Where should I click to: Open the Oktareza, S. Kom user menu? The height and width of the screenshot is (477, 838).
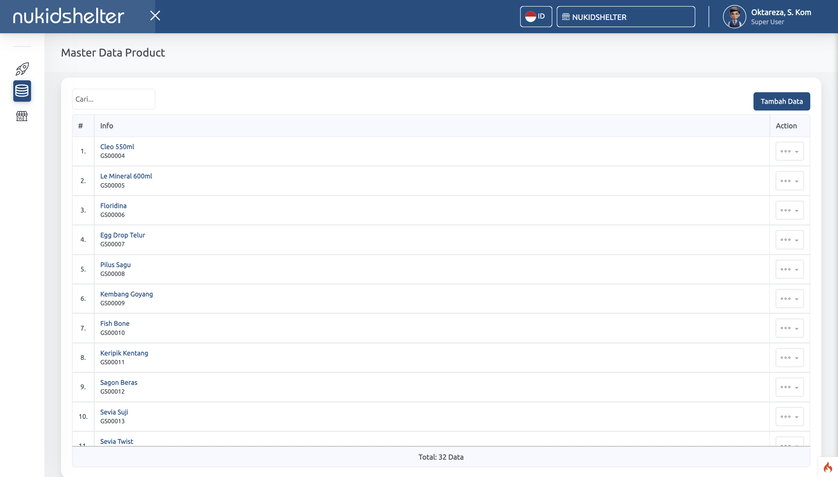click(x=781, y=17)
